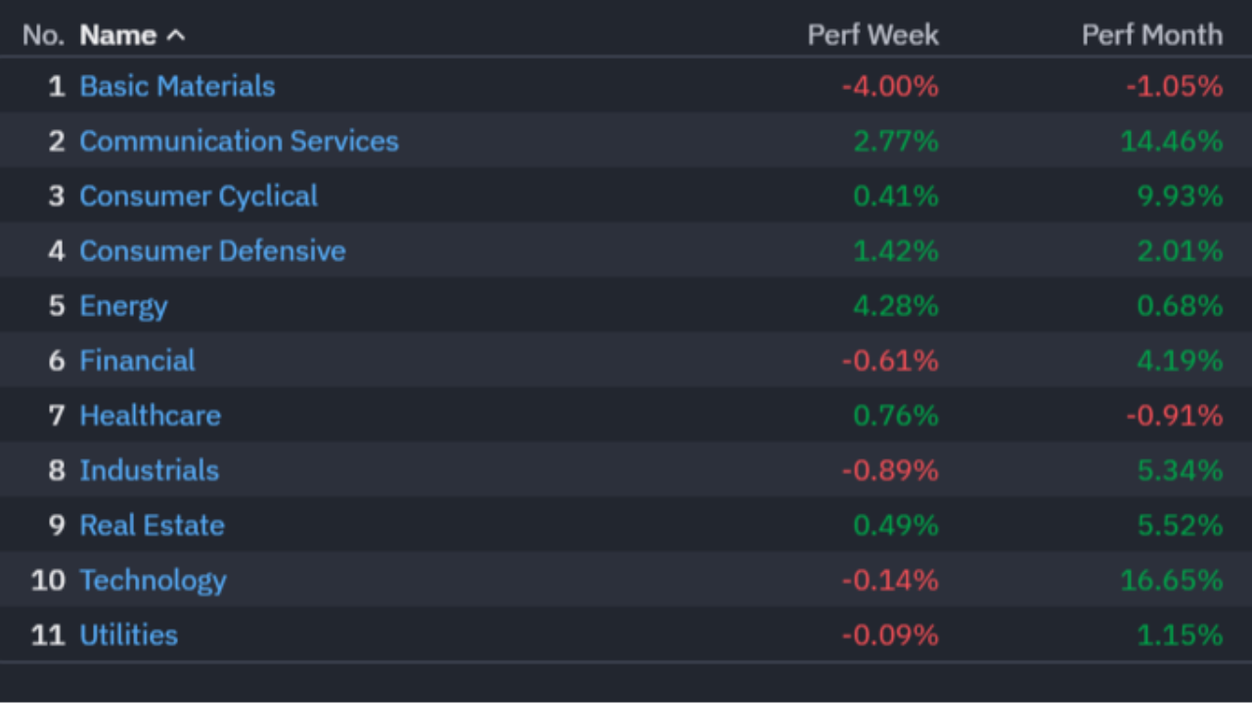Sort by Perf Week column
The image size is (1252, 704).
[872, 35]
